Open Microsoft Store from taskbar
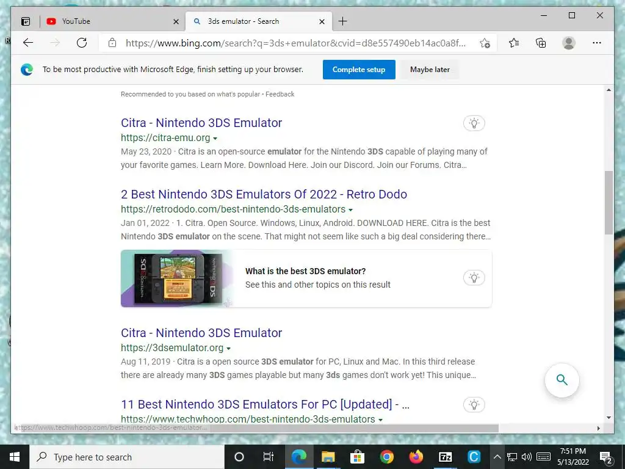The image size is (625, 469). [357, 457]
